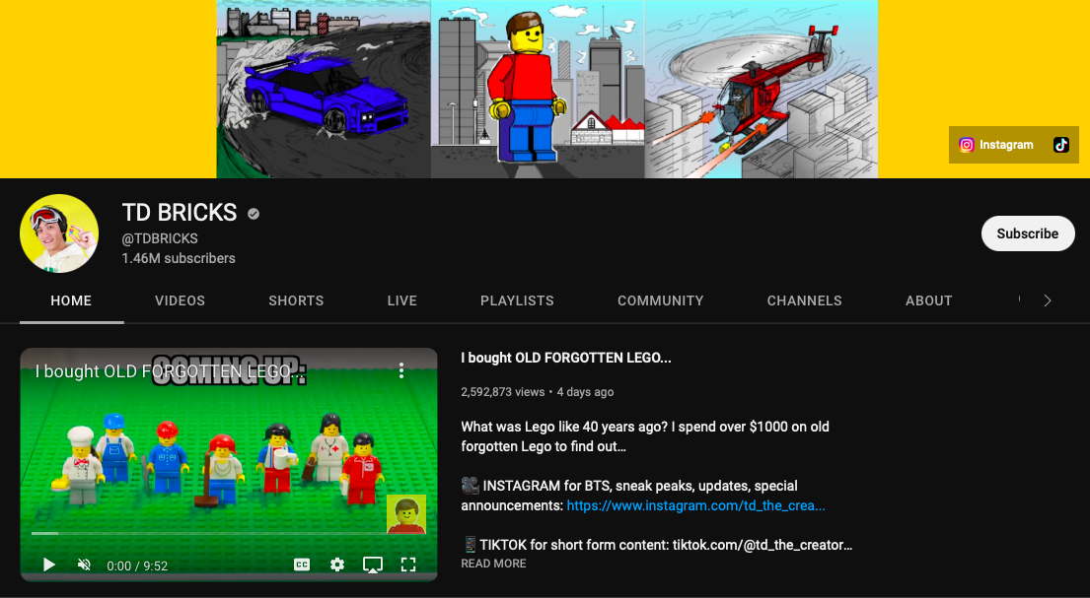Open the three-dot video menu
Viewport: 1090px width, 598px height.
(x=401, y=370)
